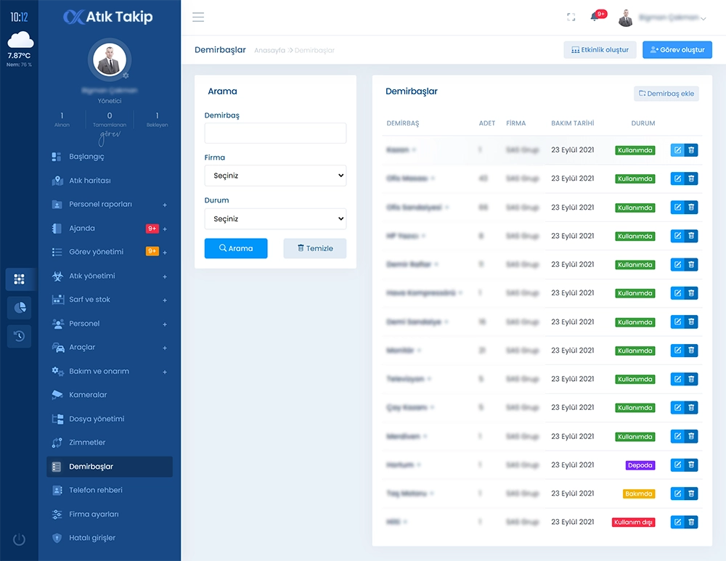Image resolution: width=726 pixels, height=561 pixels.
Task: Open the Durum dropdown
Action: coord(275,218)
